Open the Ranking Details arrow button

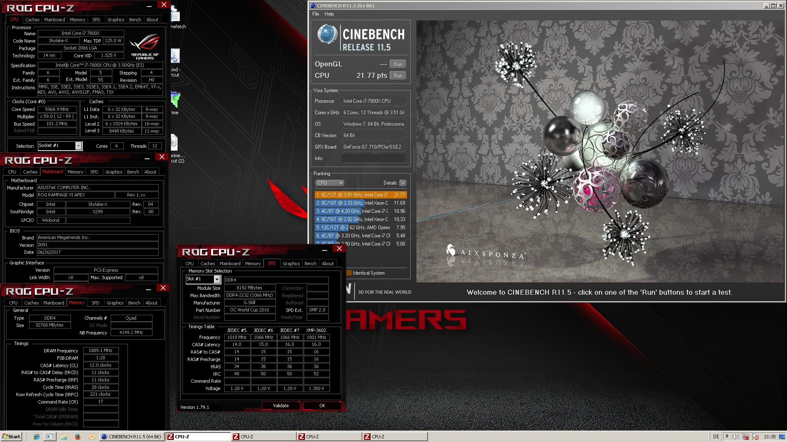403,183
